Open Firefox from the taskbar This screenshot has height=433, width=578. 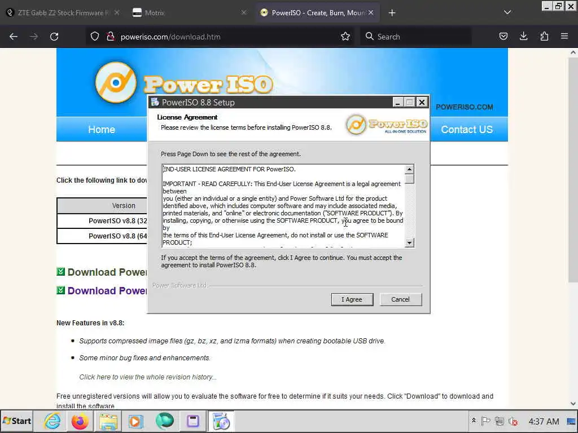click(80, 421)
